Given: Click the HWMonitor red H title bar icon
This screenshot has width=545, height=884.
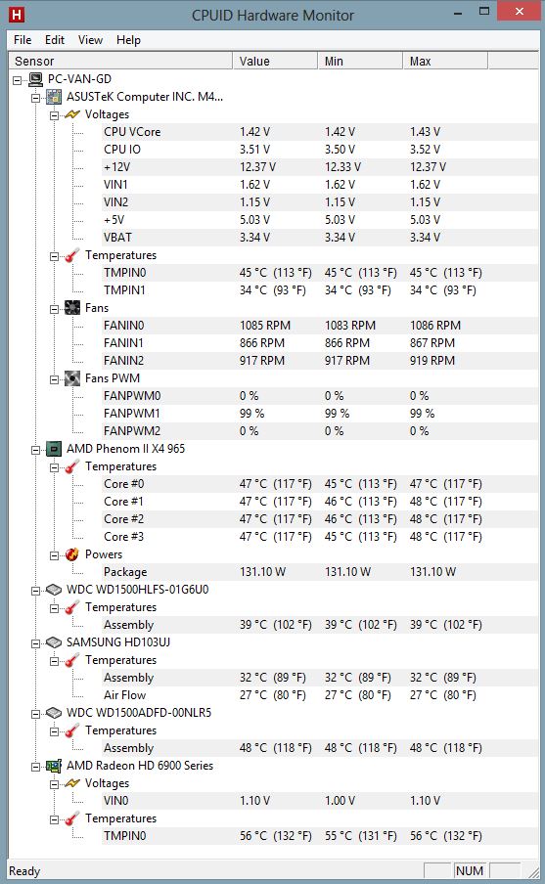Looking at the screenshot, I should tap(17, 15).
